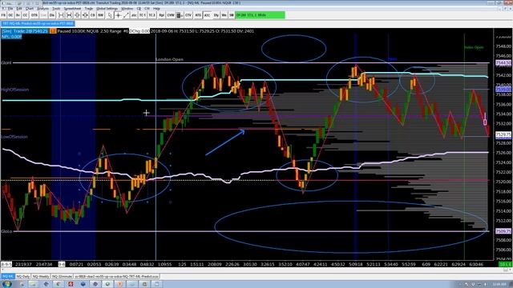Click the TC1 tool config button
The height and width of the screenshot is (288, 513).
pos(143,15)
